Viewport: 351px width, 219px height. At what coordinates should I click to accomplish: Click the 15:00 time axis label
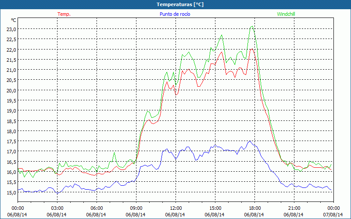(x=215, y=208)
